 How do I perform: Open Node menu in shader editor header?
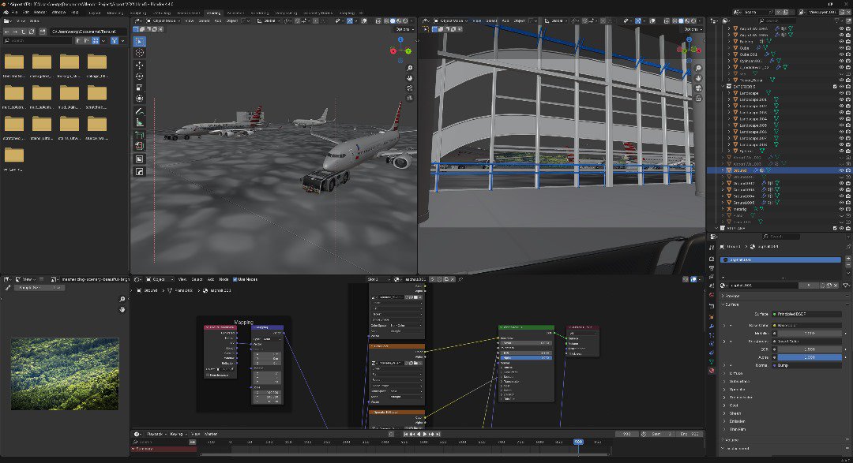click(224, 279)
